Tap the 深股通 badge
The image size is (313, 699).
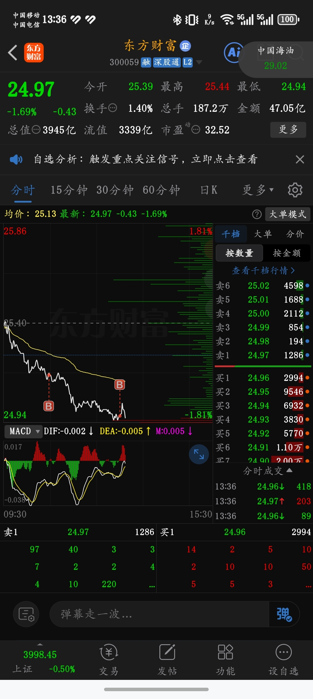[167, 62]
